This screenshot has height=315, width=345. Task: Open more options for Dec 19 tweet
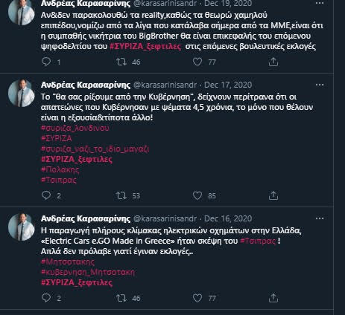pos(320,3)
